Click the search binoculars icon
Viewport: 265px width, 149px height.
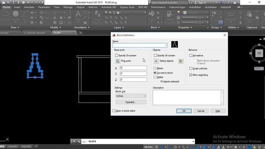[190, 2]
